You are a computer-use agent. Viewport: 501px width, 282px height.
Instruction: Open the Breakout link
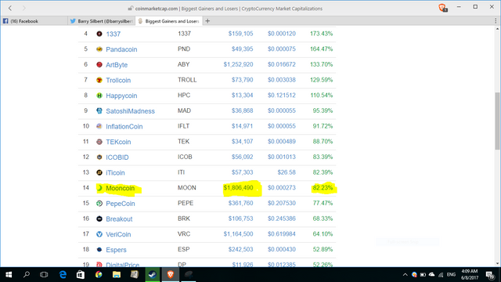(x=119, y=219)
